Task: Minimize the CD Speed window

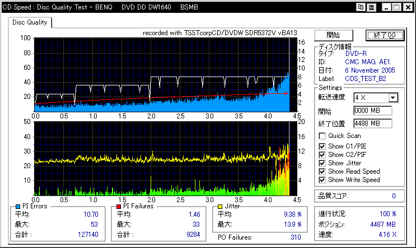Action: tap(386, 7)
